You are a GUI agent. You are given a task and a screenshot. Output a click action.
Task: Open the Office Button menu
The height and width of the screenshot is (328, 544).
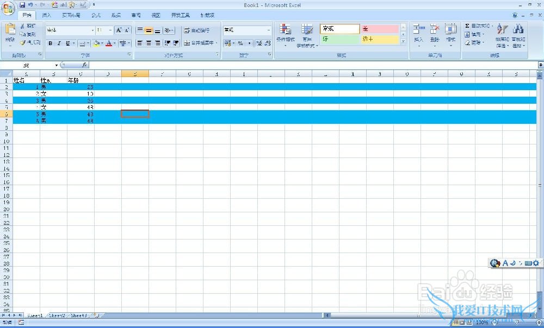[x=7, y=8]
